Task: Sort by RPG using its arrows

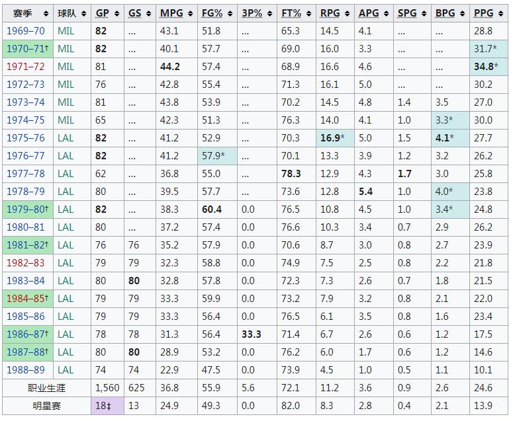Action: [x=346, y=13]
